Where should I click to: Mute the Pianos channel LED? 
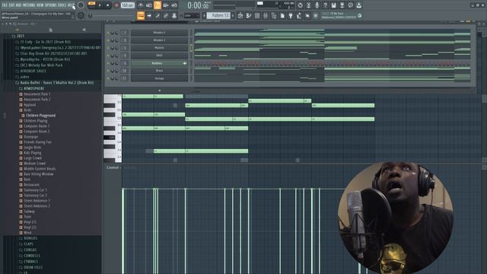point(108,48)
